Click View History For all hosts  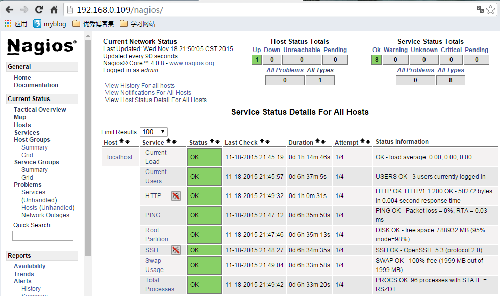pos(140,86)
